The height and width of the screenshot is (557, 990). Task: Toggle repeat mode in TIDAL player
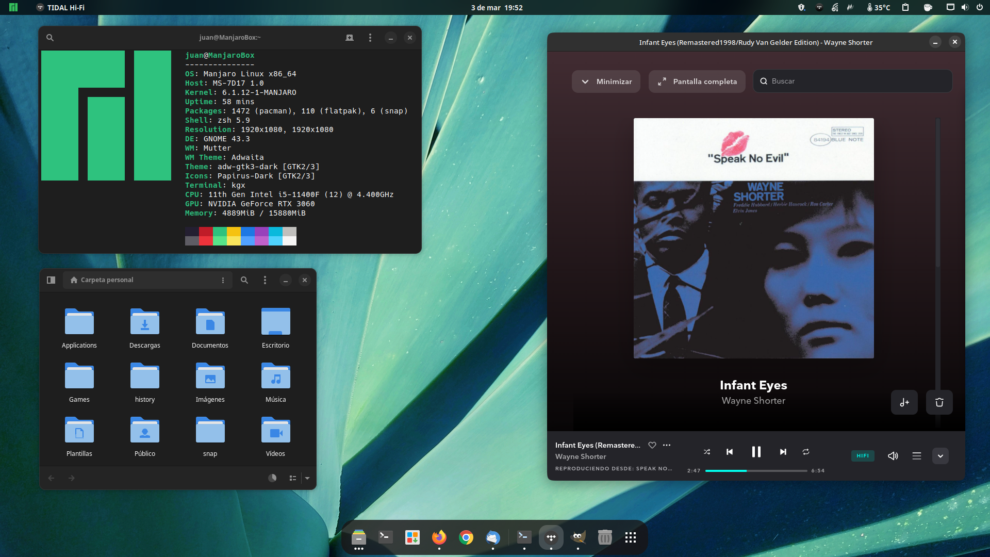click(806, 452)
